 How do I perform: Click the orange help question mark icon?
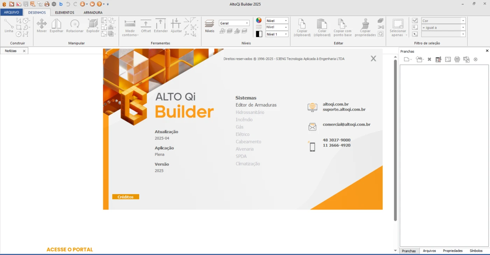99,4
